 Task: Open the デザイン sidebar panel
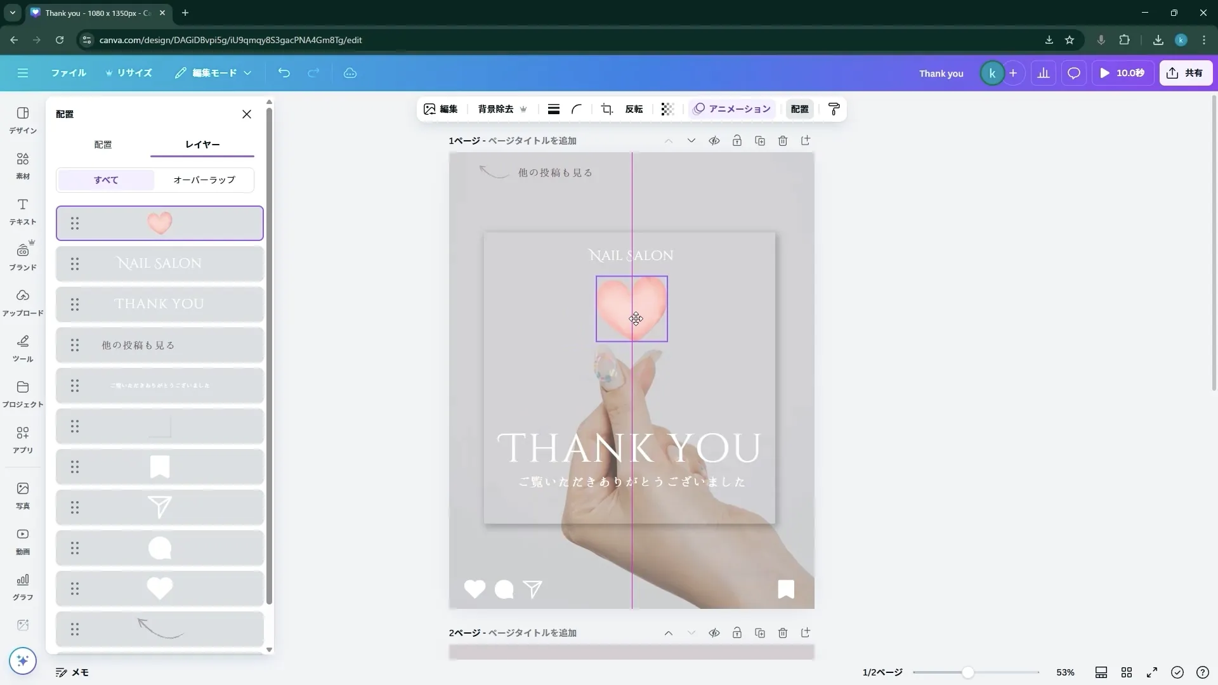[23, 121]
